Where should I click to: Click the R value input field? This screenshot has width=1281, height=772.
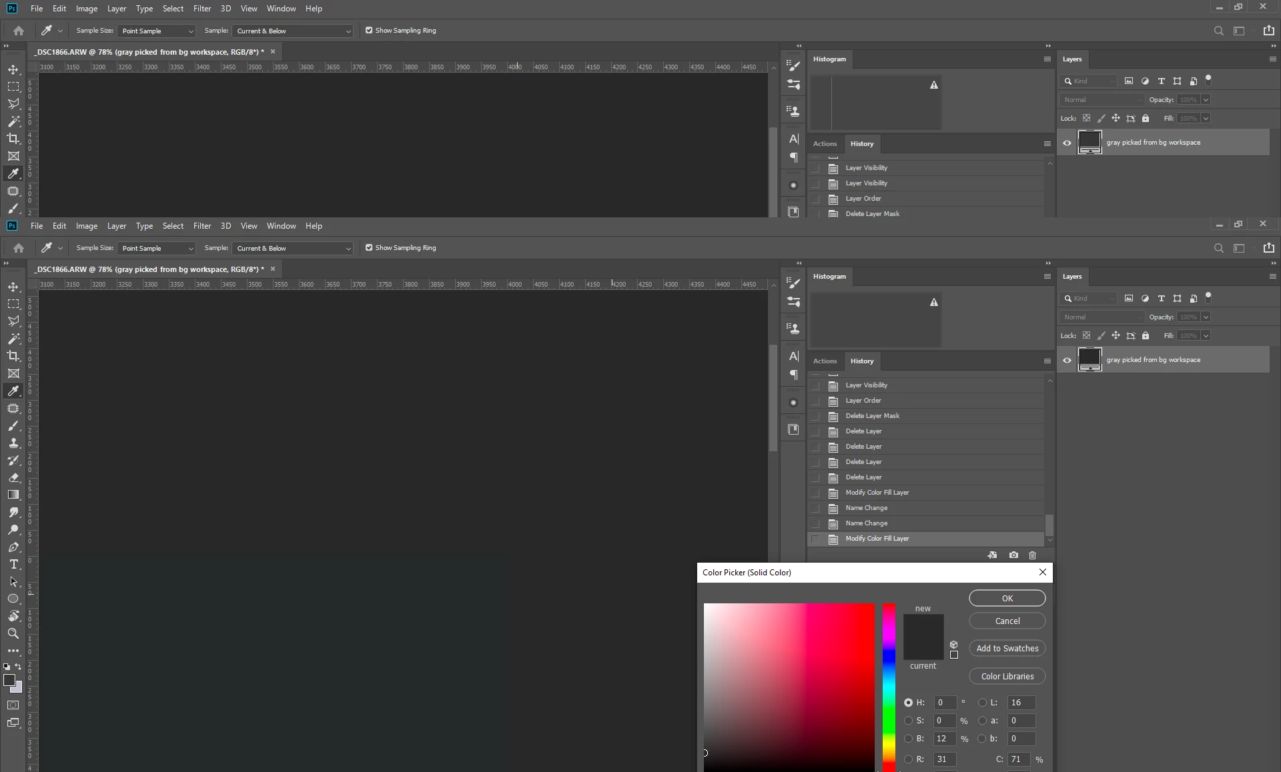[944, 759]
